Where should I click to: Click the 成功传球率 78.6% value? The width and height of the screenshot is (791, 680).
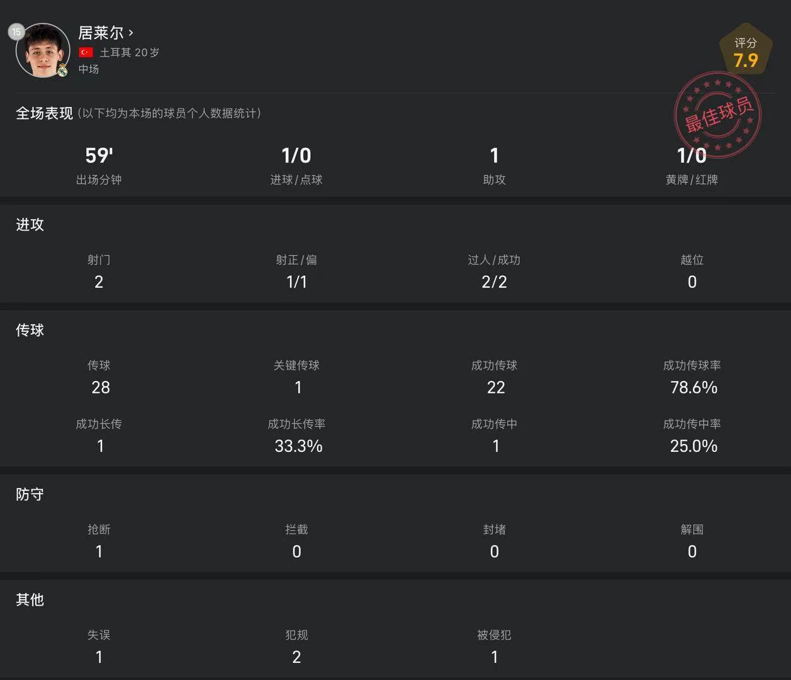(x=693, y=387)
